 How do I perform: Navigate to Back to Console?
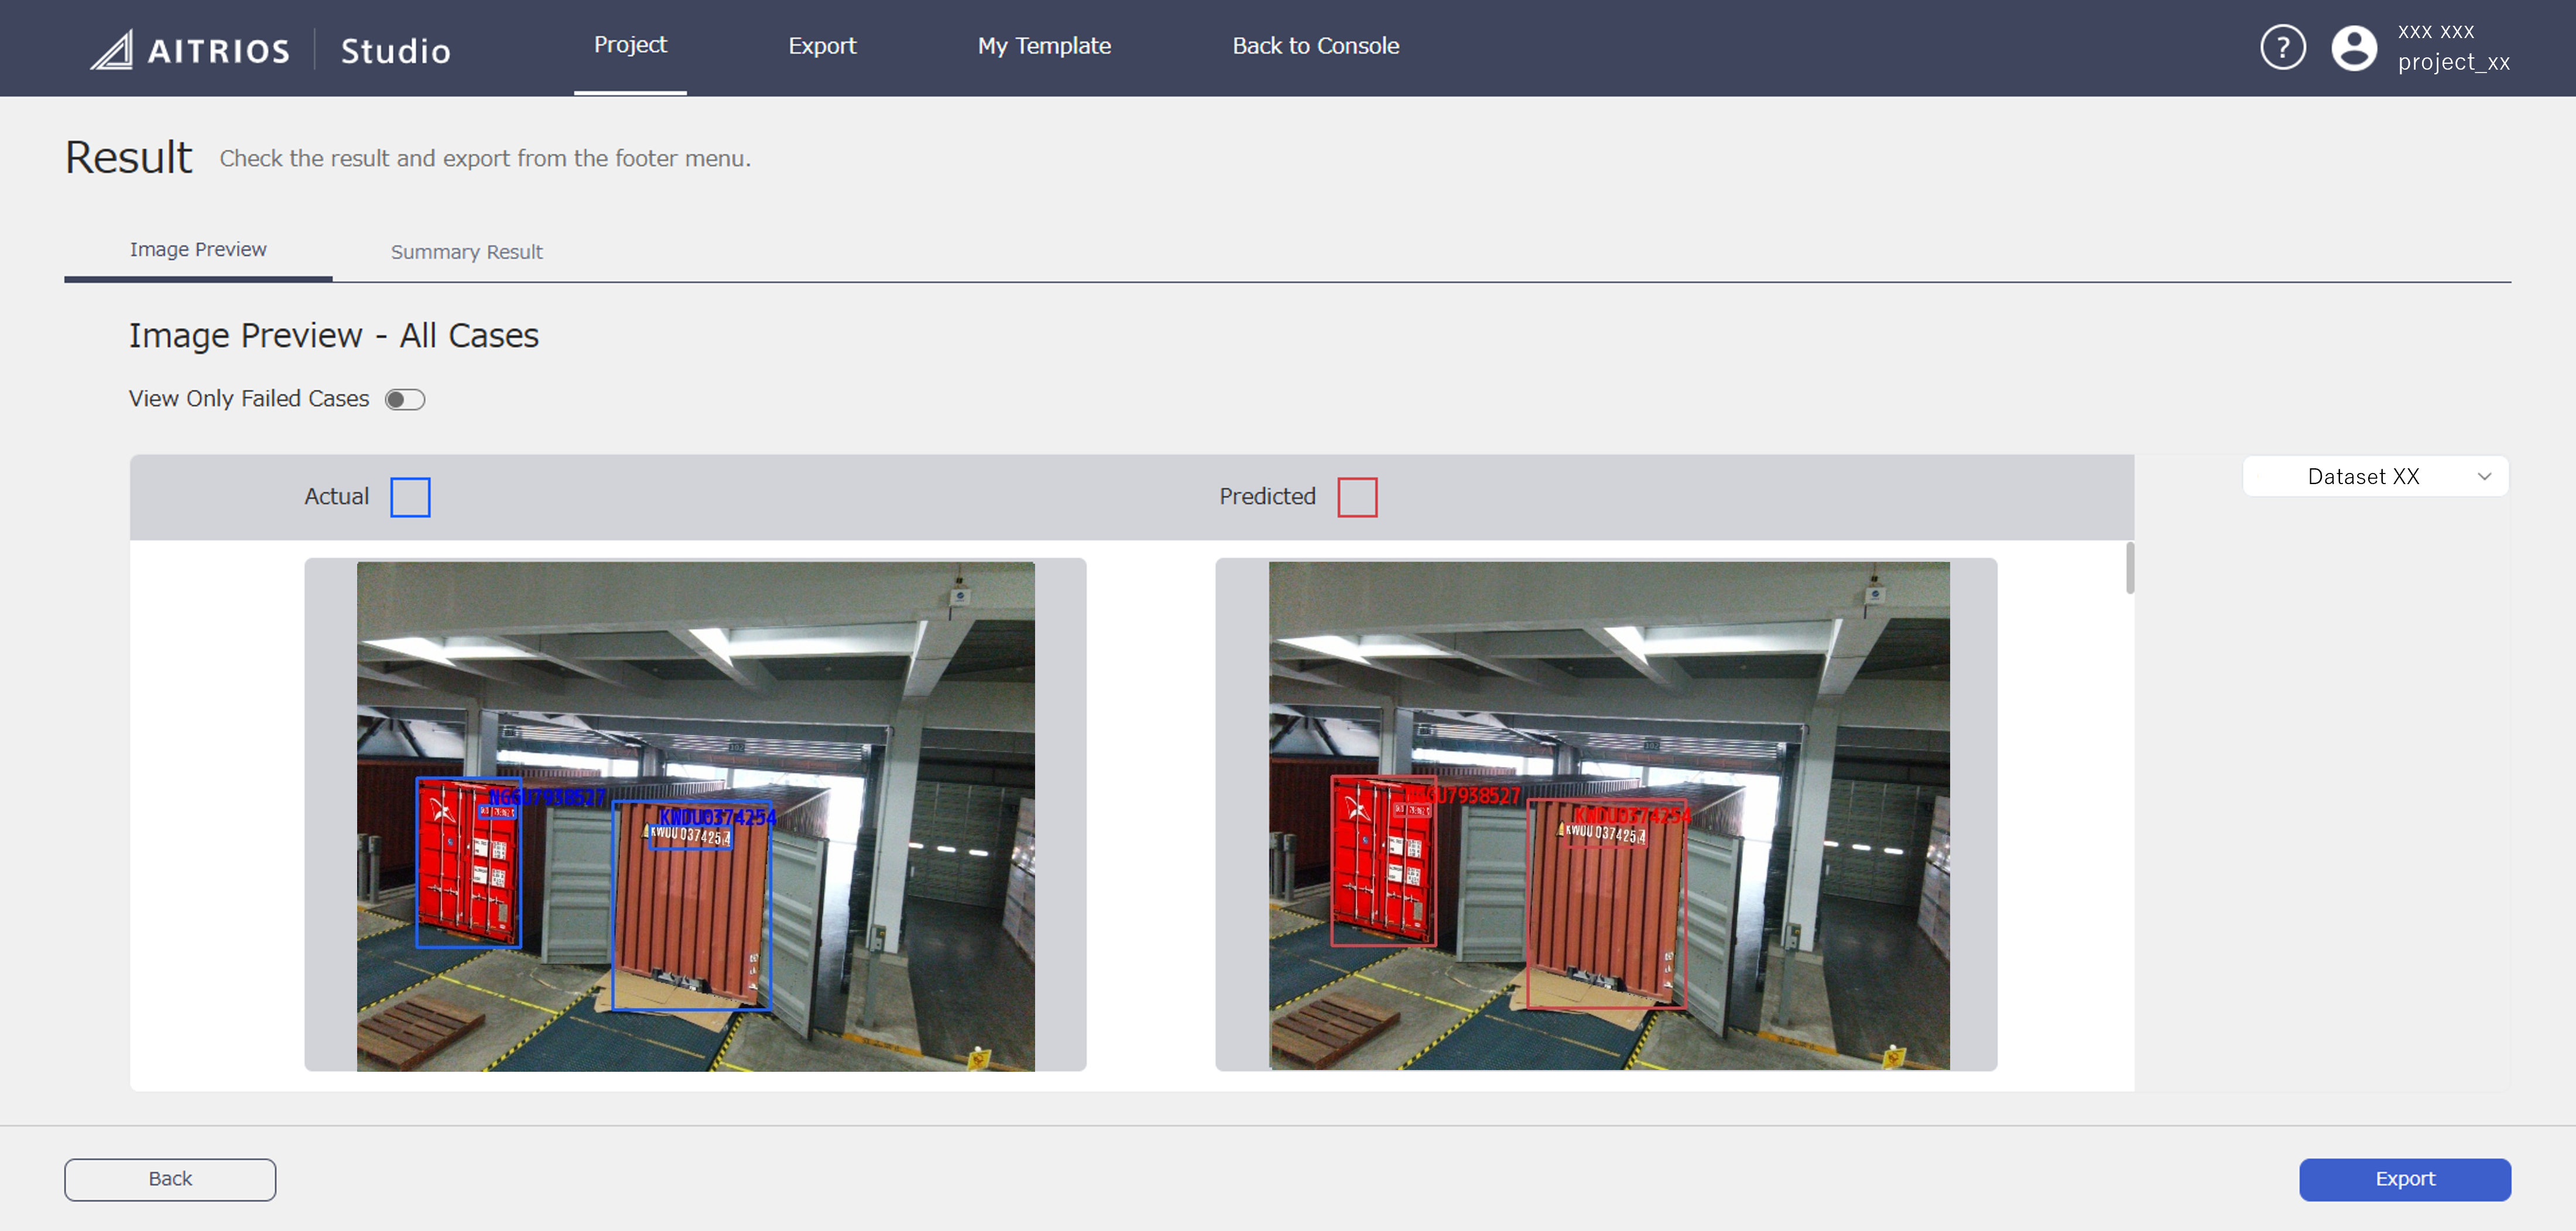(x=1316, y=46)
